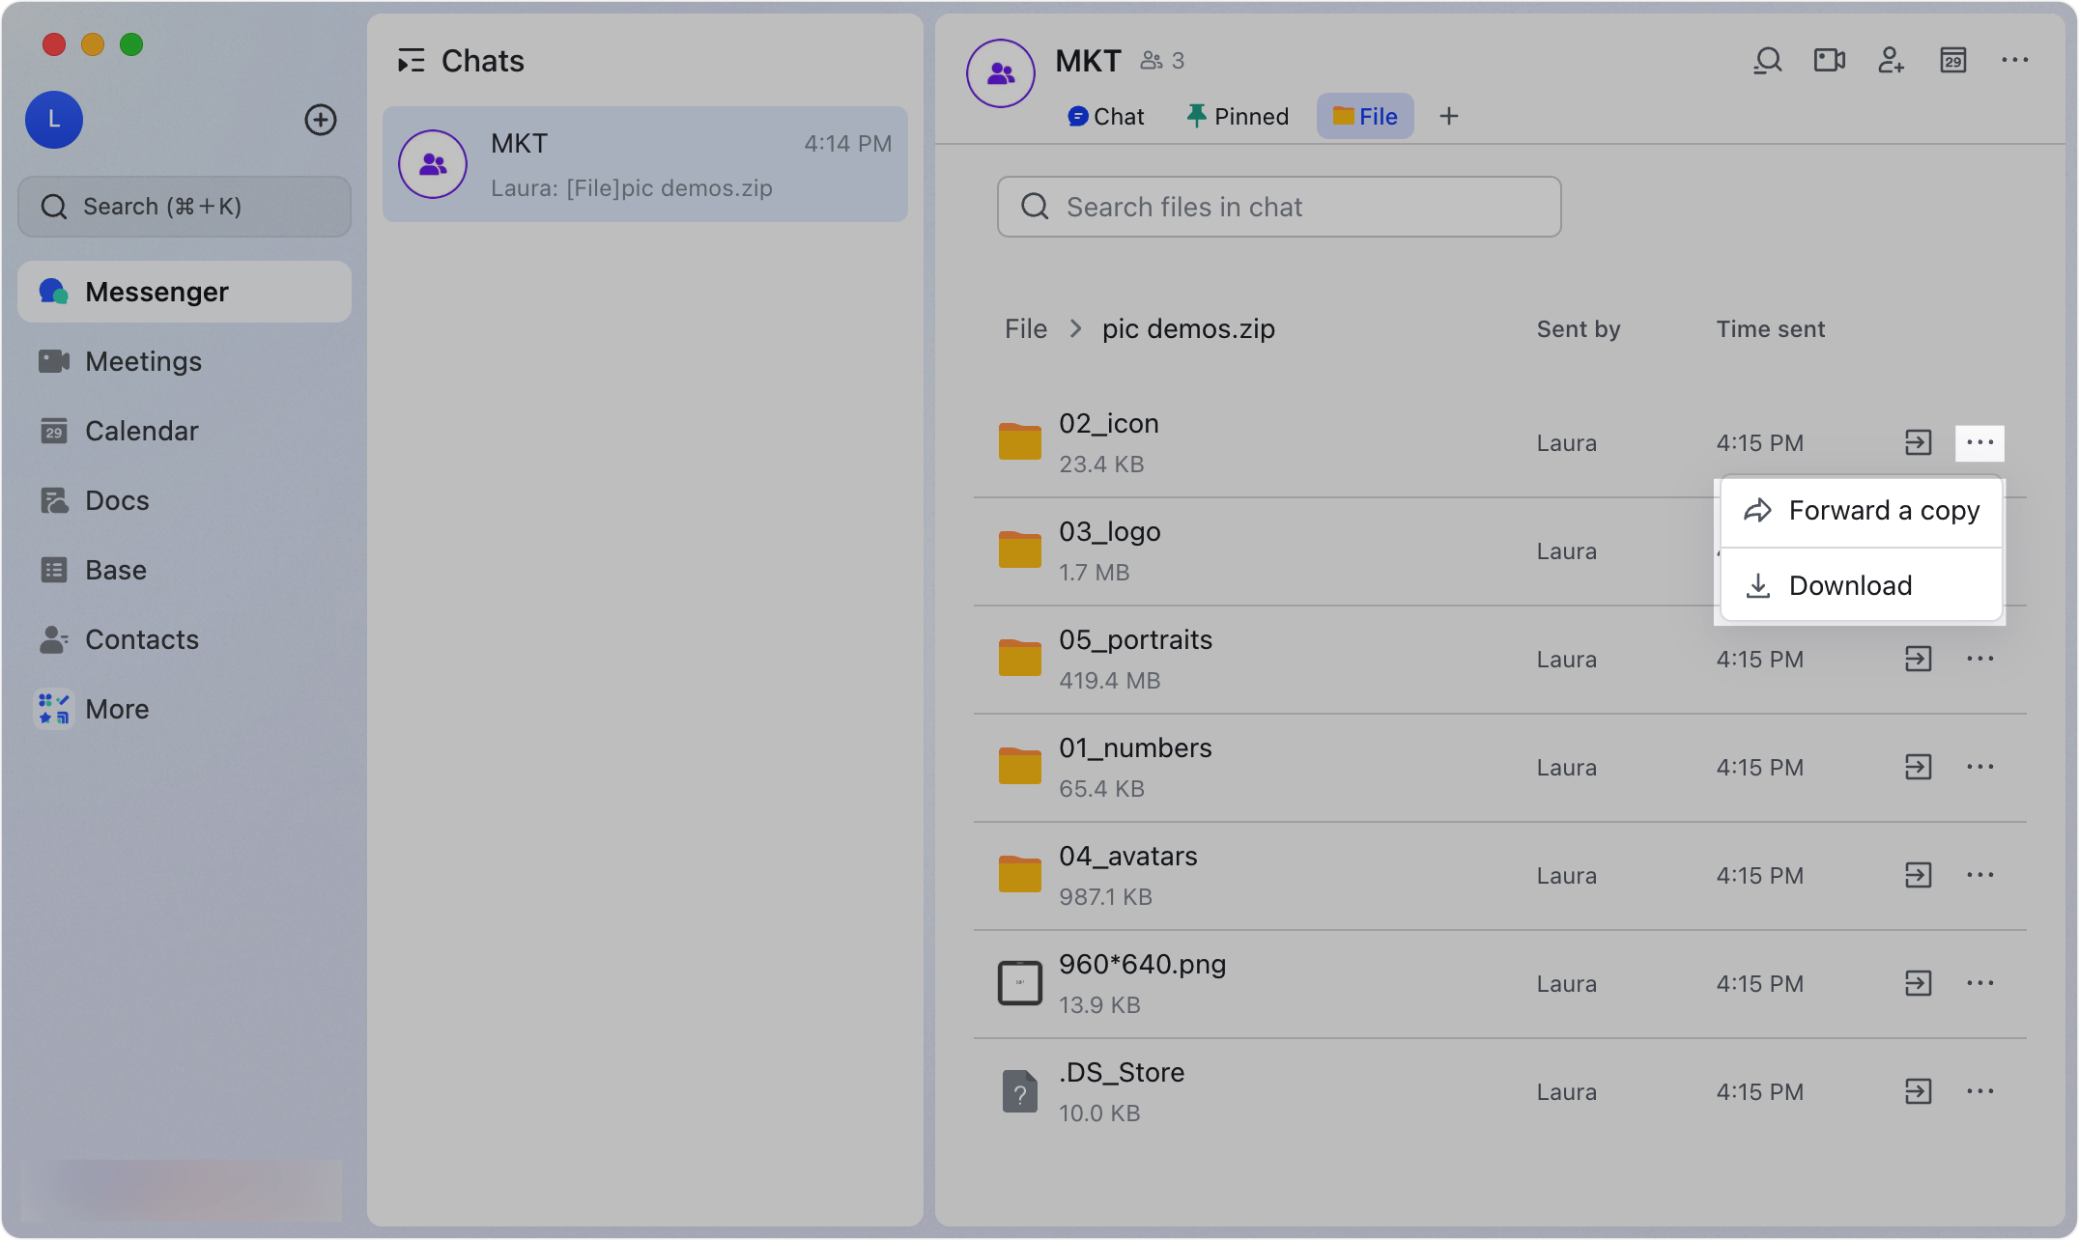Viewport: 2079px width, 1240px height.
Task: Open Docs from the sidebar
Action: pos(120,500)
